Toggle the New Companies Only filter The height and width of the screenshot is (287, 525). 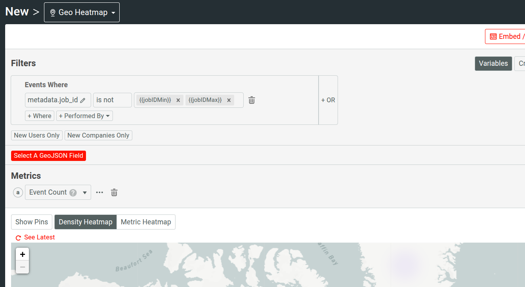(x=98, y=135)
